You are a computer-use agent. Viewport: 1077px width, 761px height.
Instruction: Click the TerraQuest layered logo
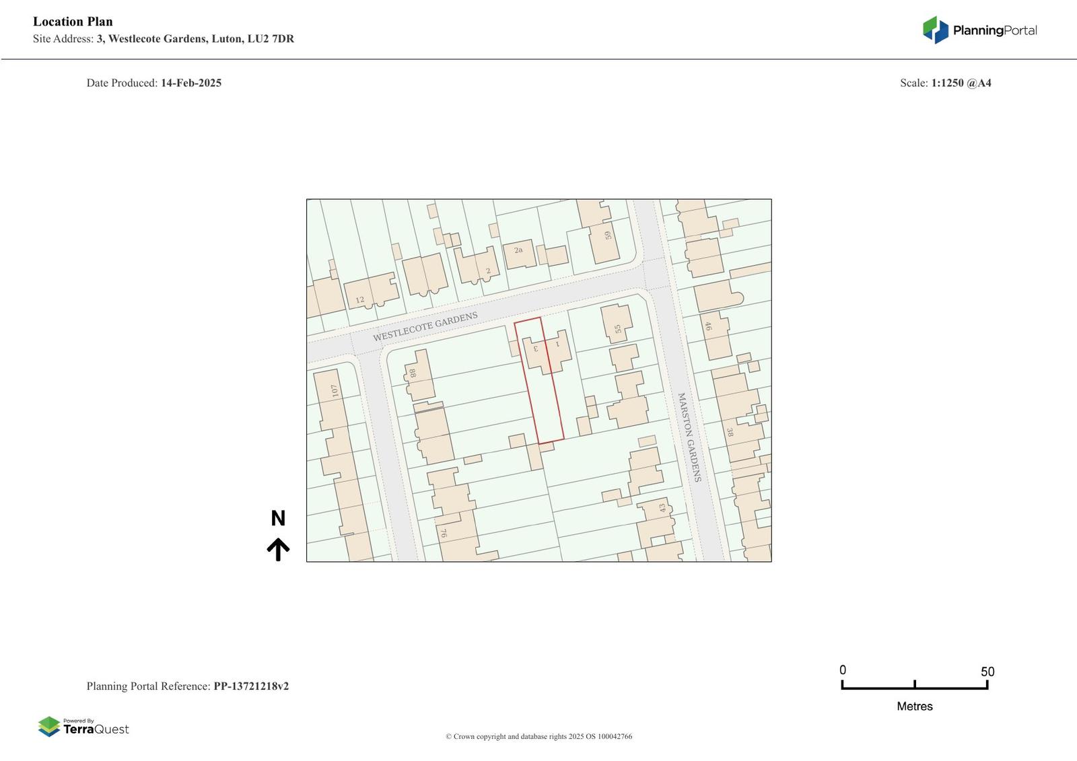tap(49, 726)
